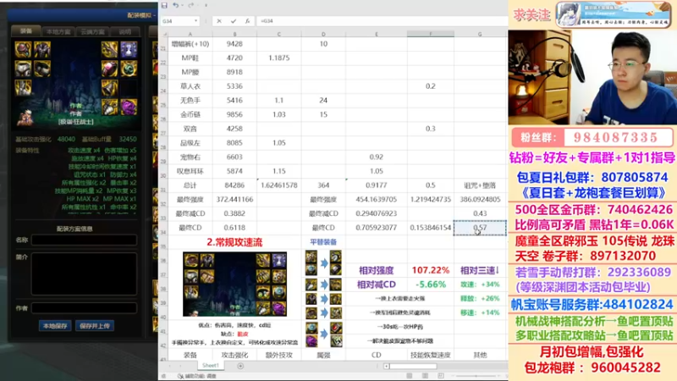Click the Undo arrow in Excel toolbar
The width and height of the screenshot is (677, 381).
coord(175,5)
